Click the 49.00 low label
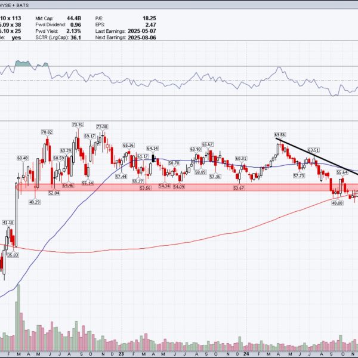Screen dimensions: 358x358 coord(337,203)
